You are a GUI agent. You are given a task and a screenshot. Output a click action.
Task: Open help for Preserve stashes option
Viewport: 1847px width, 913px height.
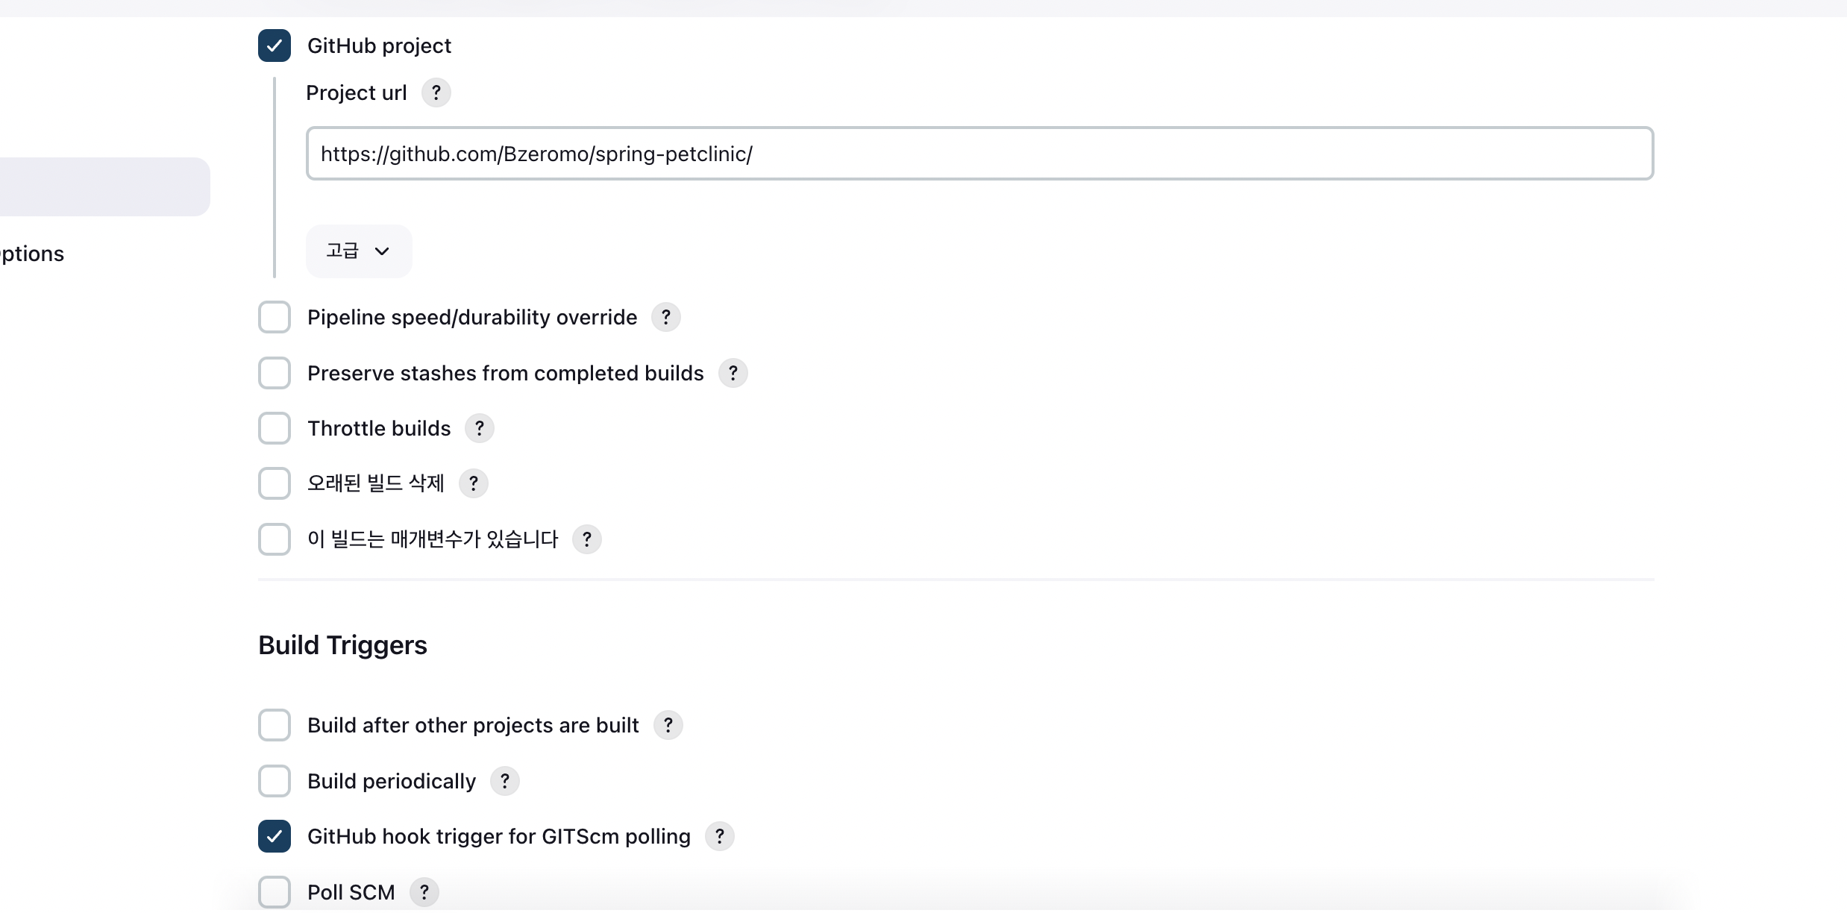733,373
